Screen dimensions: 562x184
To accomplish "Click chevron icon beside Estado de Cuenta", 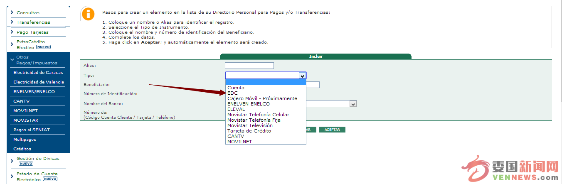I will click(12, 177).
